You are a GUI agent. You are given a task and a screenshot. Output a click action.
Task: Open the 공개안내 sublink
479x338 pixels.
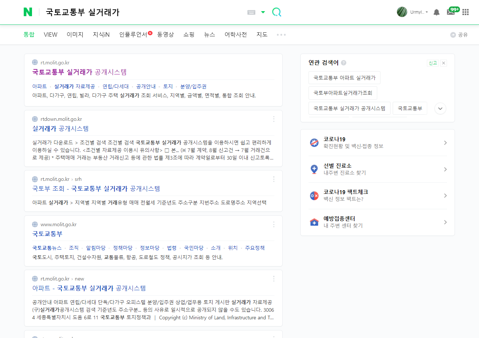point(146,86)
